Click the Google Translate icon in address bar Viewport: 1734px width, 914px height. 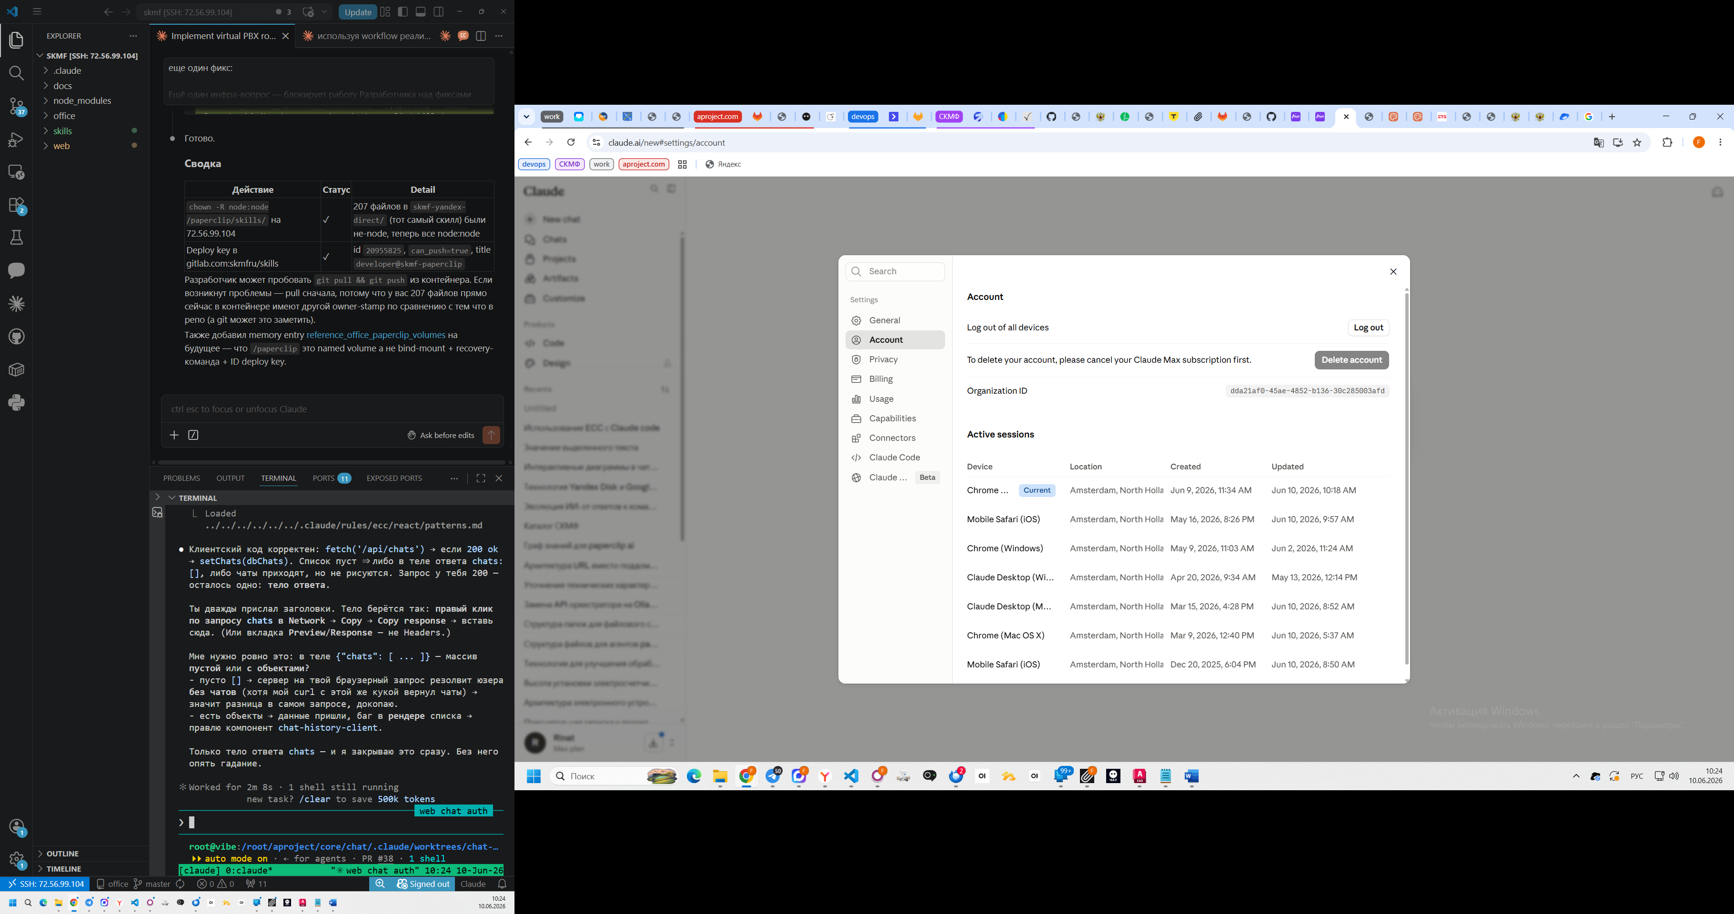[1599, 143]
